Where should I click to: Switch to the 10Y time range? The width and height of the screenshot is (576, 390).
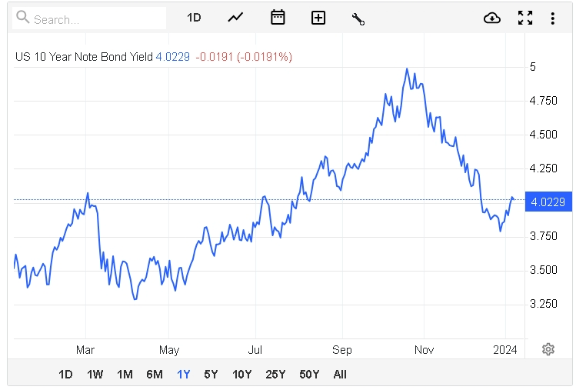click(241, 375)
